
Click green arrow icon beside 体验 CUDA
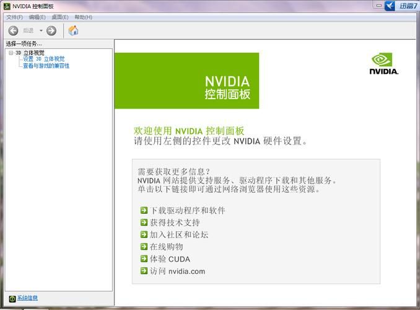pyautogui.click(x=144, y=259)
